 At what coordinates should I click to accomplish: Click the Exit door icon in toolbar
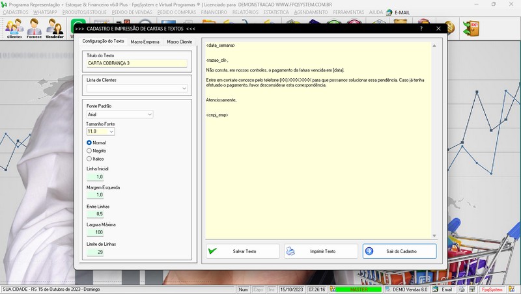click(471, 28)
